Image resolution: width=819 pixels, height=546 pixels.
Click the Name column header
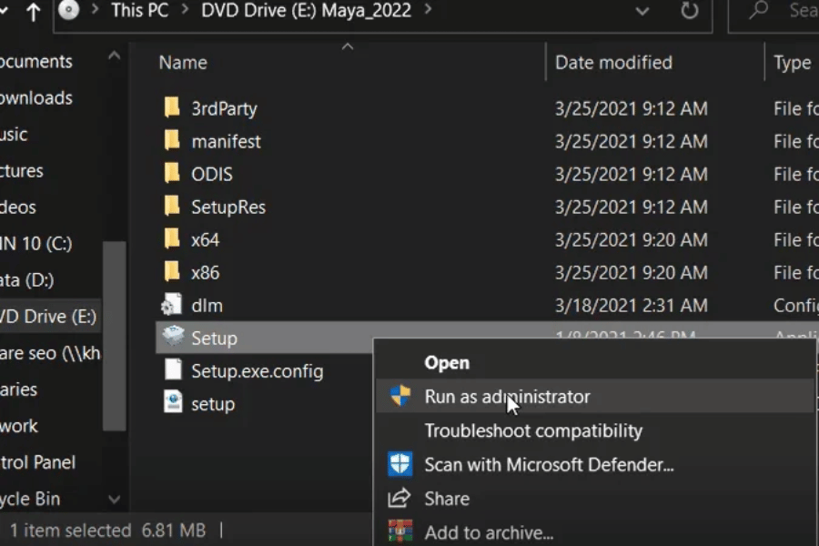pyautogui.click(x=183, y=63)
